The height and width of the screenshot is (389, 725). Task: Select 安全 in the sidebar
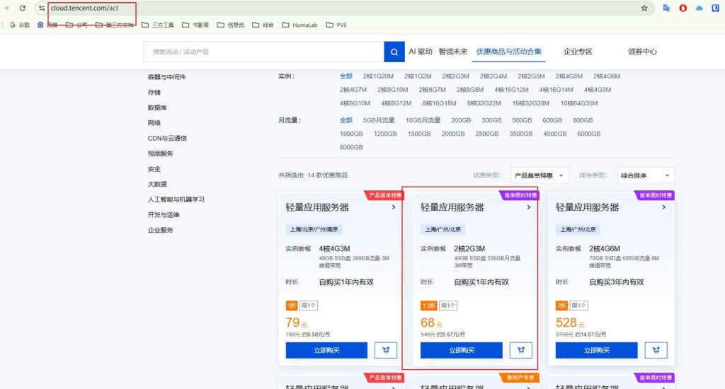tap(154, 169)
